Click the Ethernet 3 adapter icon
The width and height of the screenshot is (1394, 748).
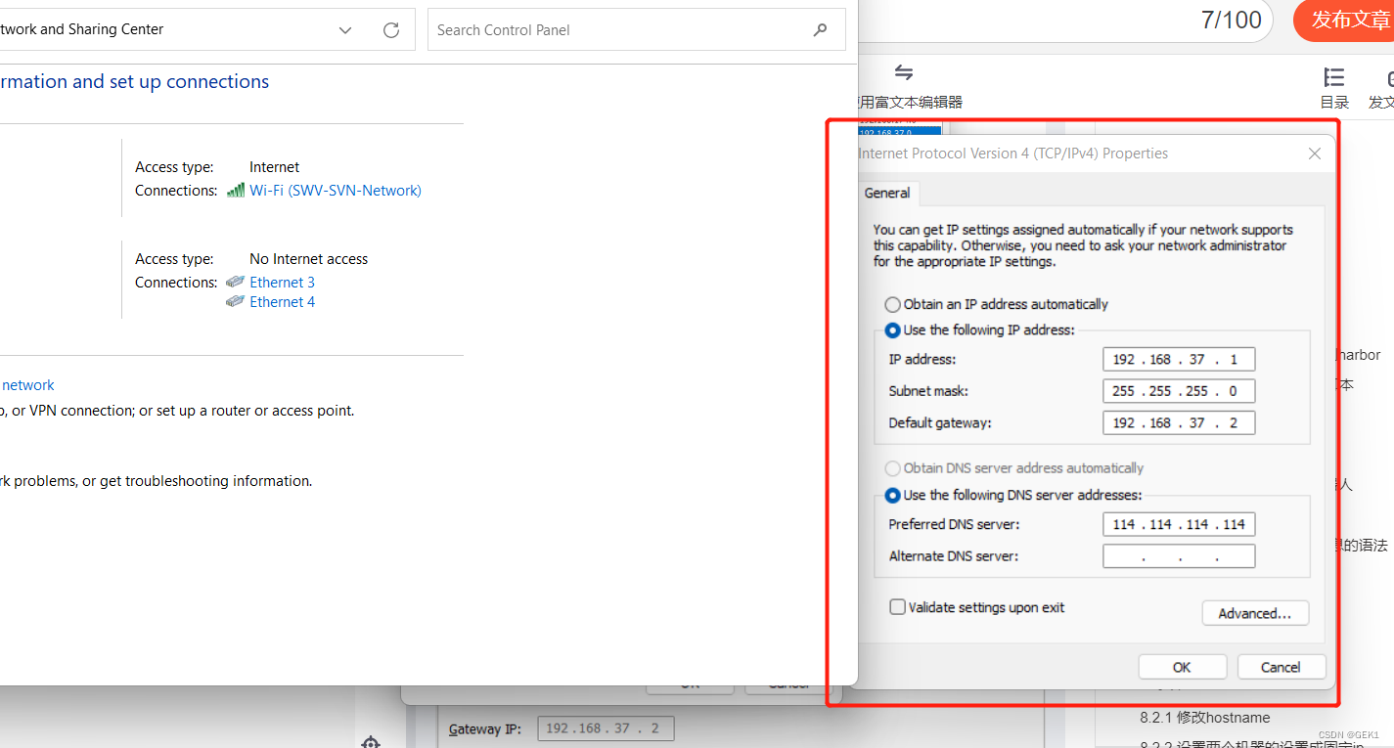(235, 282)
